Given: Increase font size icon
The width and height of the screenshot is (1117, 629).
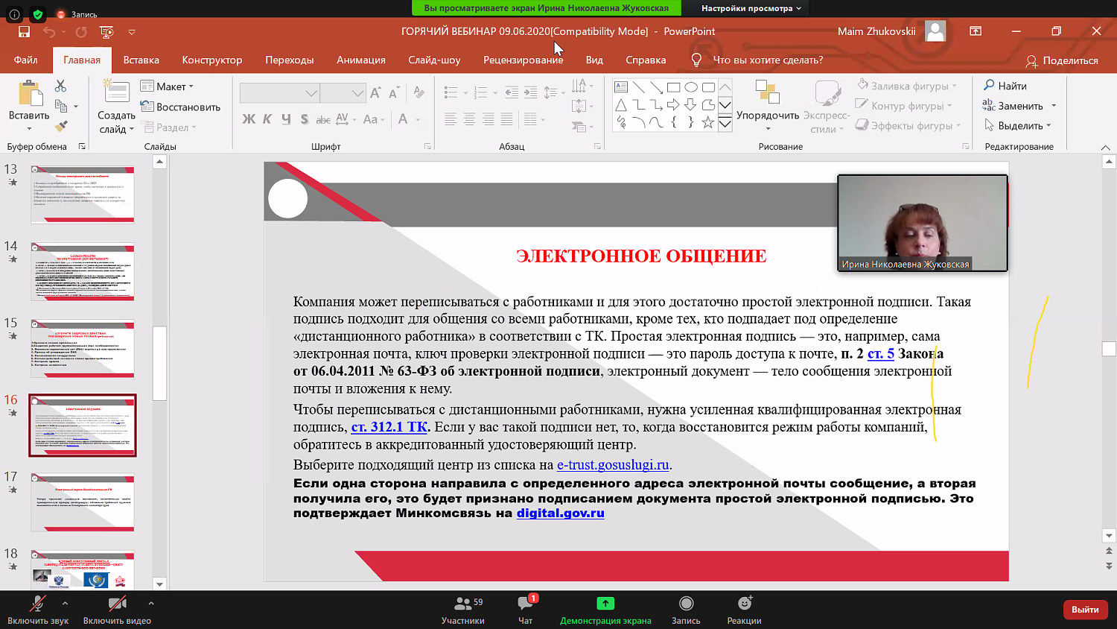Looking at the screenshot, I should tap(375, 92).
